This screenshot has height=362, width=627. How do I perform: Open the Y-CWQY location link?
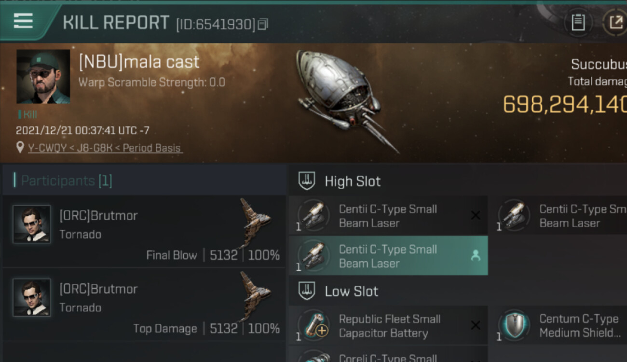coord(105,148)
